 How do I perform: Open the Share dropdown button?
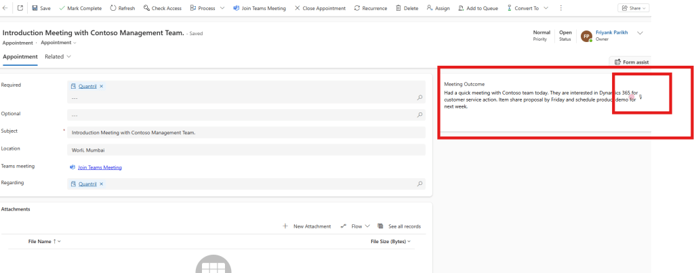633,8
